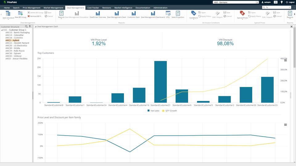Create a New BE Group
Viewport: 296px width, 166px height.
tap(20, 14)
